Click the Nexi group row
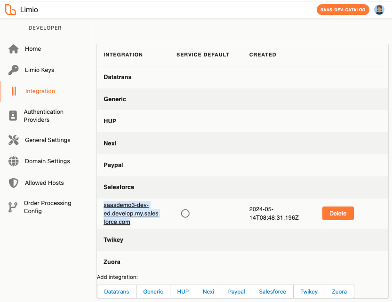The width and height of the screenshot is (392, 302). [242, 143]
